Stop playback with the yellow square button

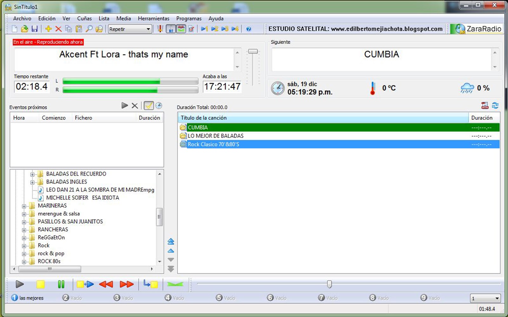40,284
